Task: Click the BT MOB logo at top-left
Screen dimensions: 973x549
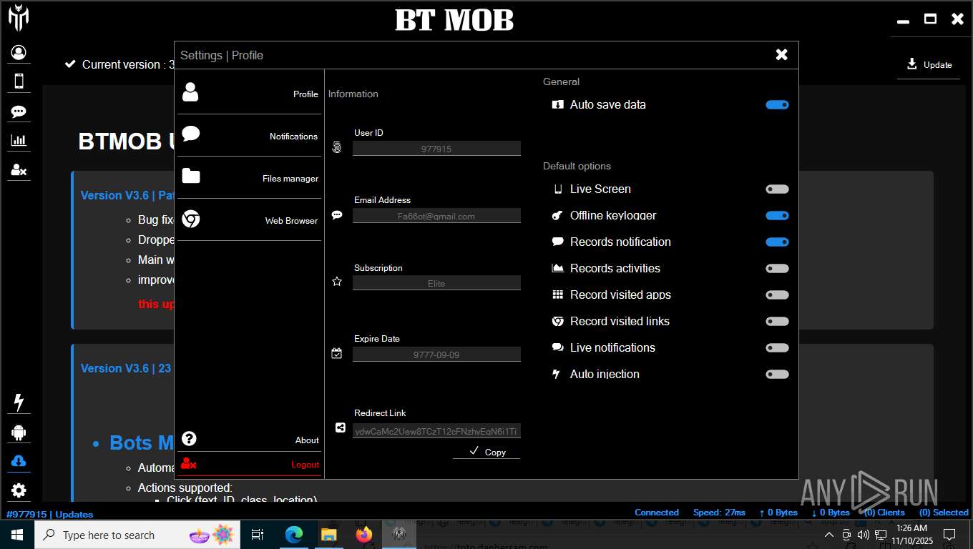Action: tap(19, 18)
